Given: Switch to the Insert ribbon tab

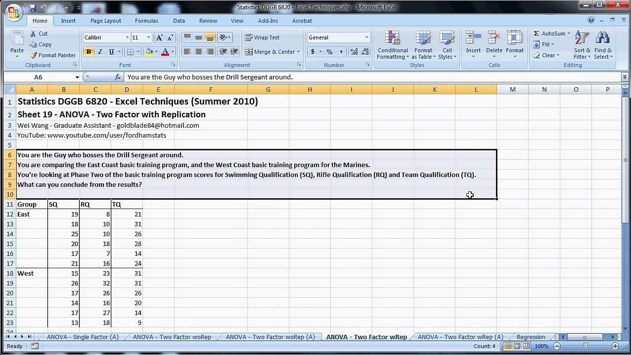Looking at the screenshot, I should 69,21.
